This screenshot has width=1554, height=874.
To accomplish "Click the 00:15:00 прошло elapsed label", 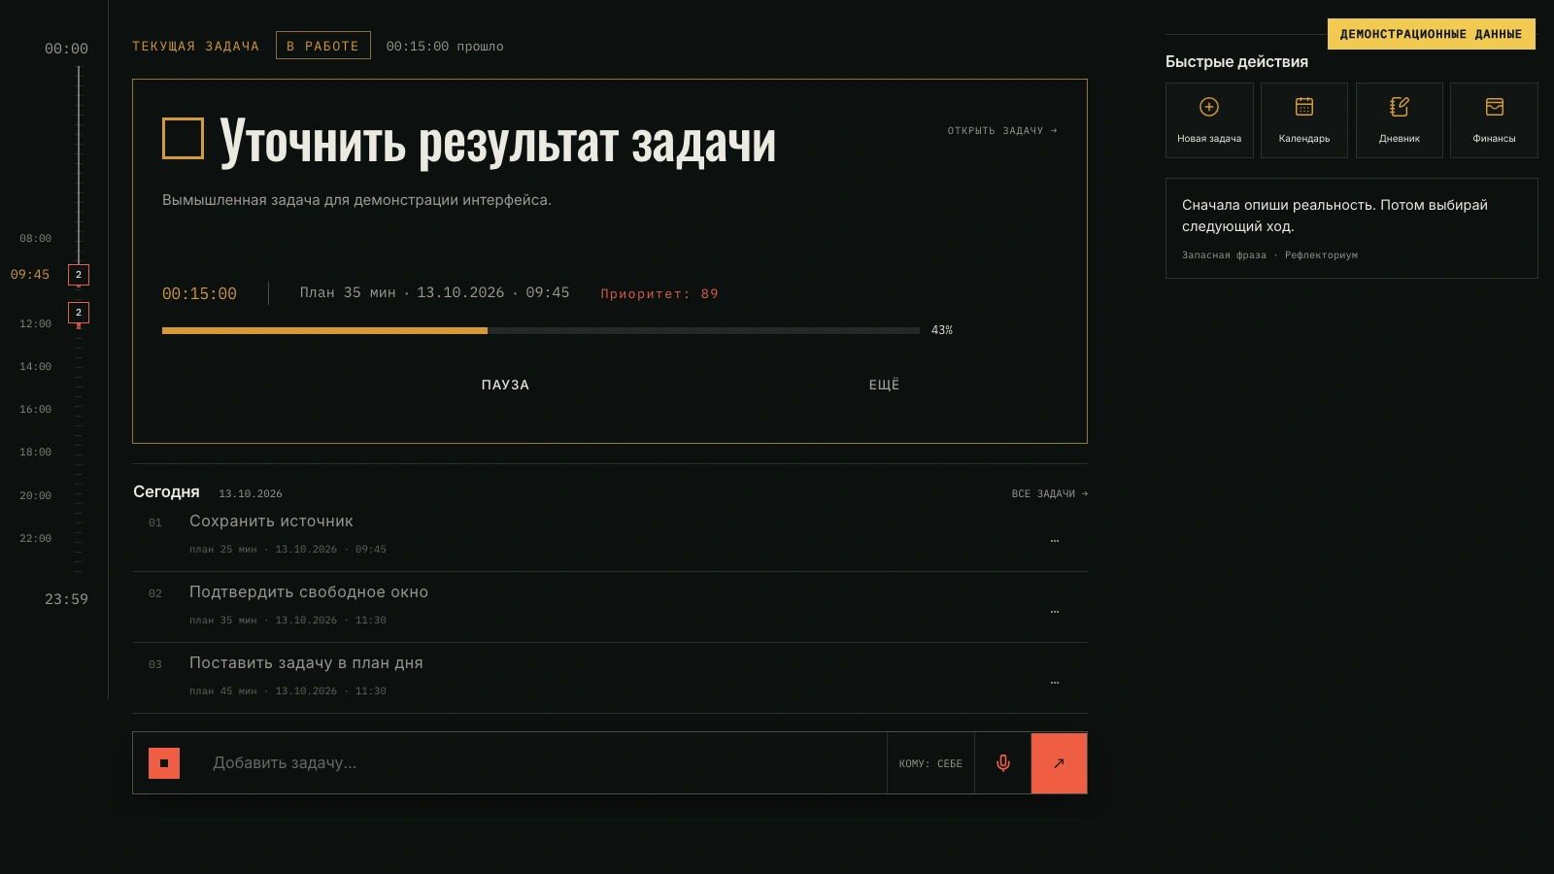I will (x=445, y=46).
